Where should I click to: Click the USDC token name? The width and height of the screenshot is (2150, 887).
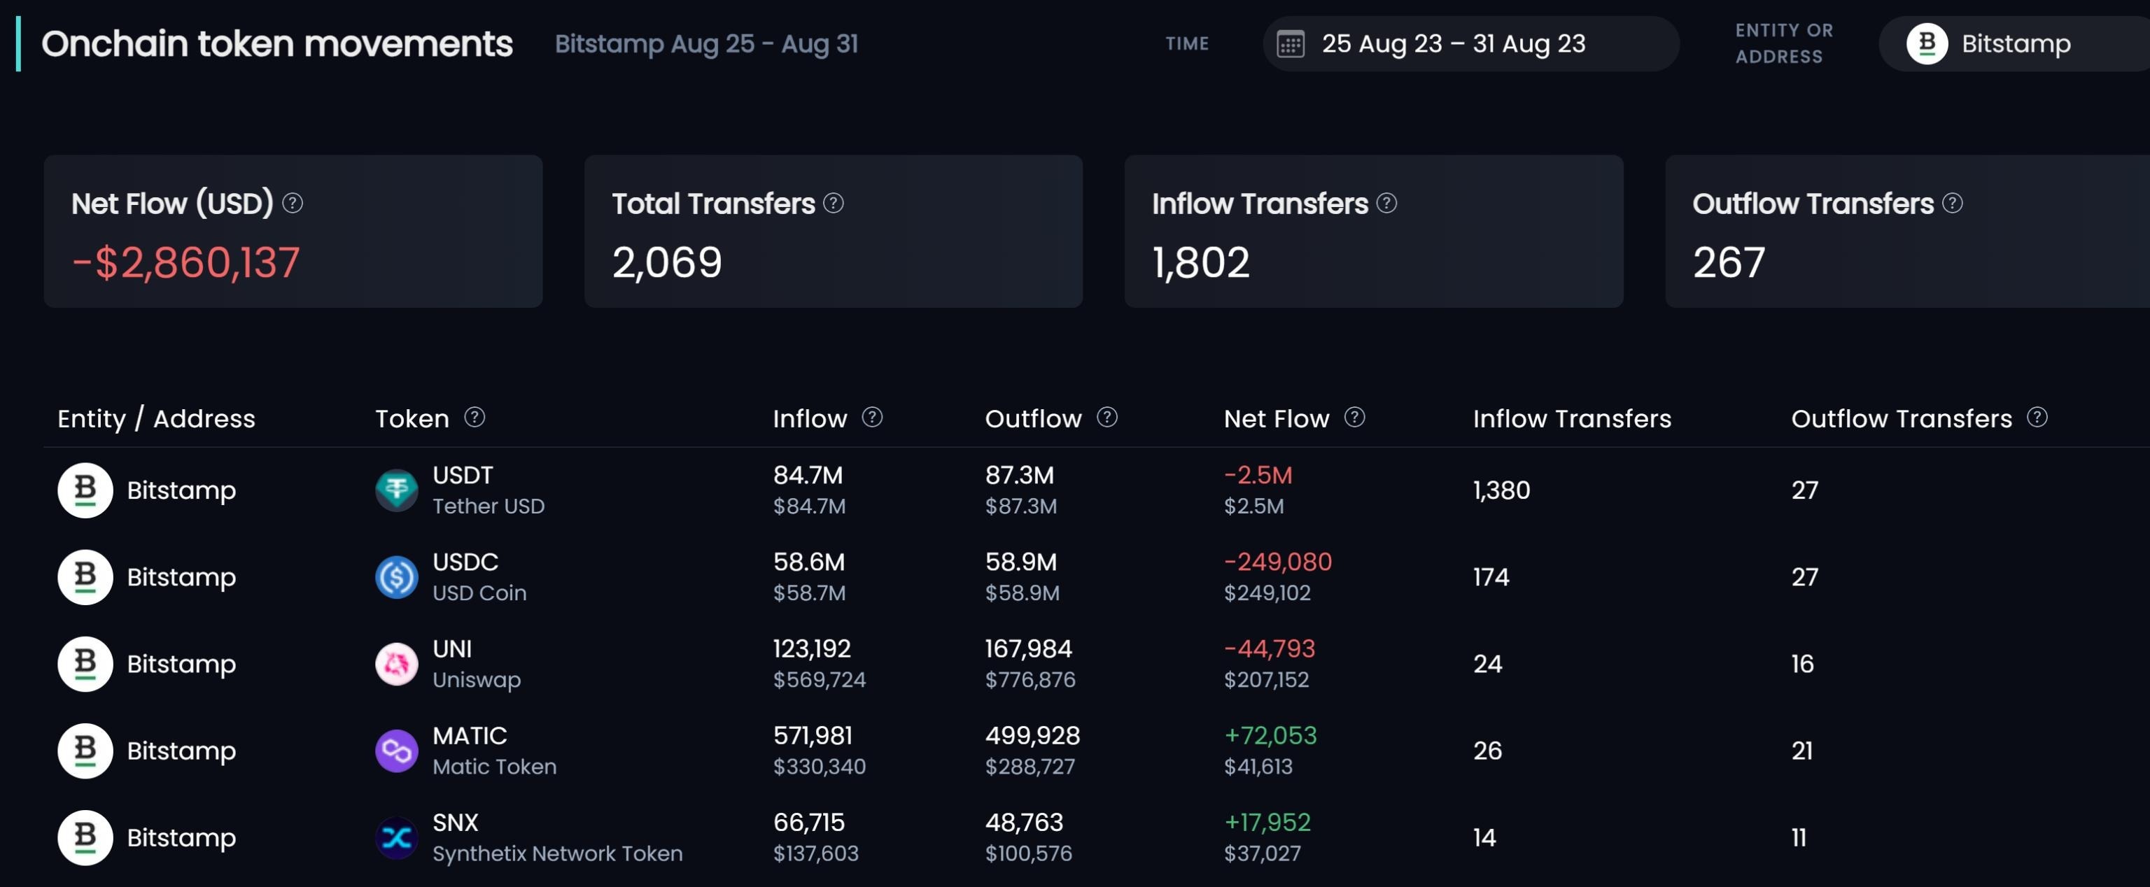click(465, 562)
